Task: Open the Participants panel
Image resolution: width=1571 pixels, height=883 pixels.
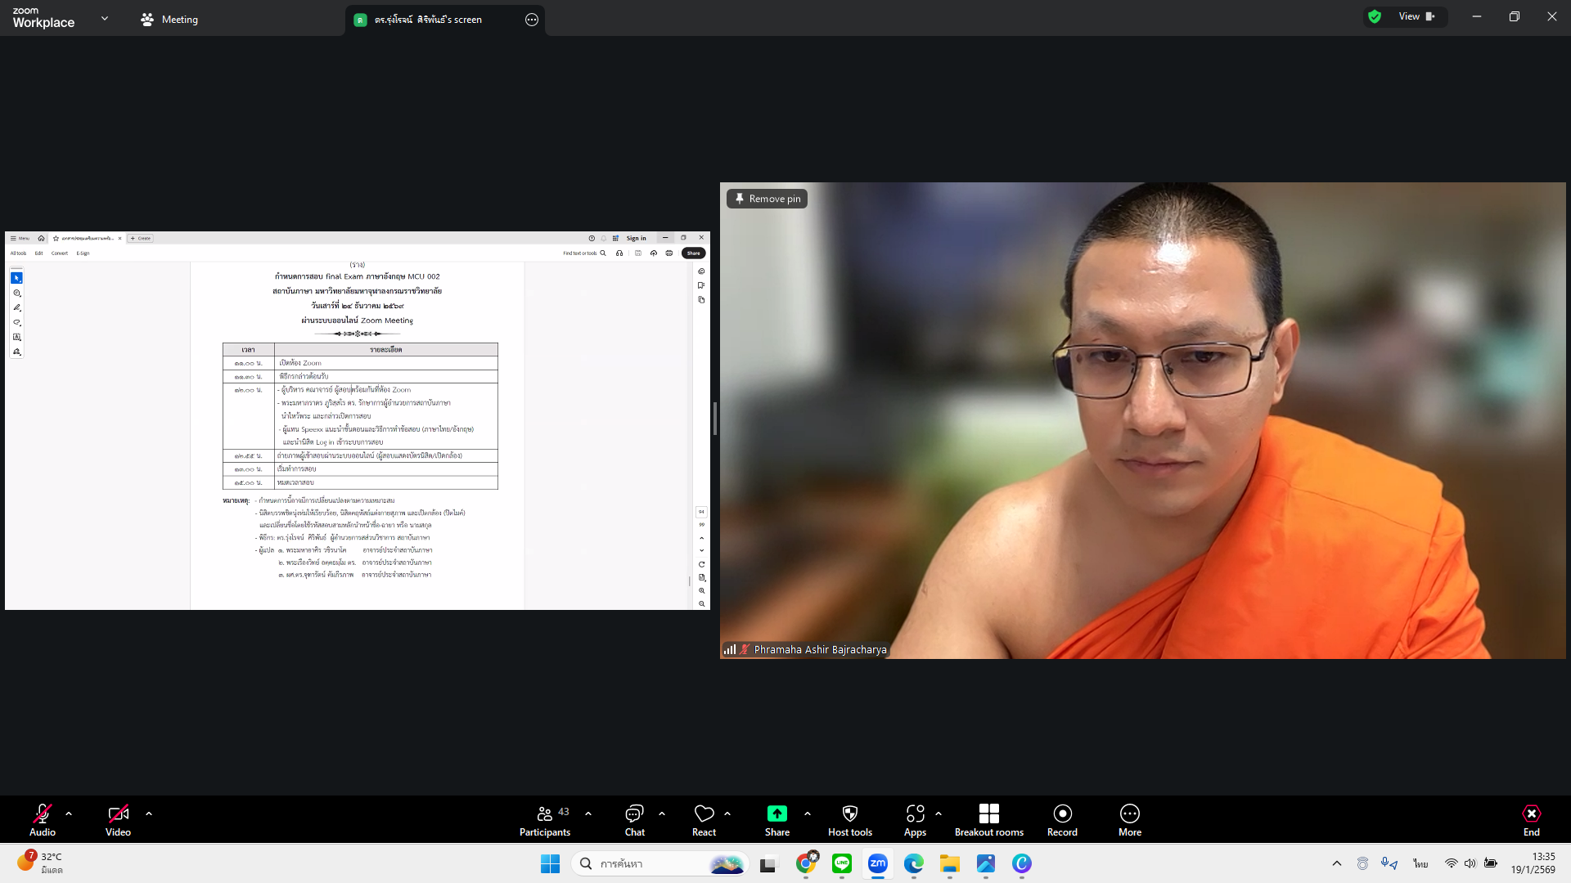Action: pyautogui.click(x=545, y=820)
